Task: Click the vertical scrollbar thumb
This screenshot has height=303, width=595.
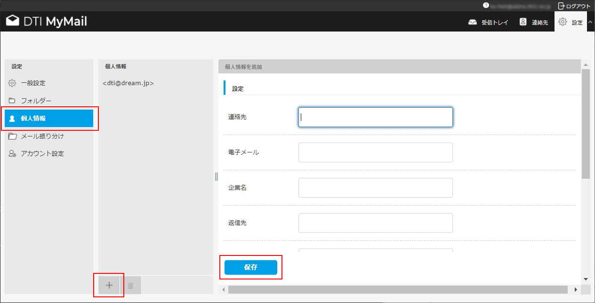Action: pos(586,124)
